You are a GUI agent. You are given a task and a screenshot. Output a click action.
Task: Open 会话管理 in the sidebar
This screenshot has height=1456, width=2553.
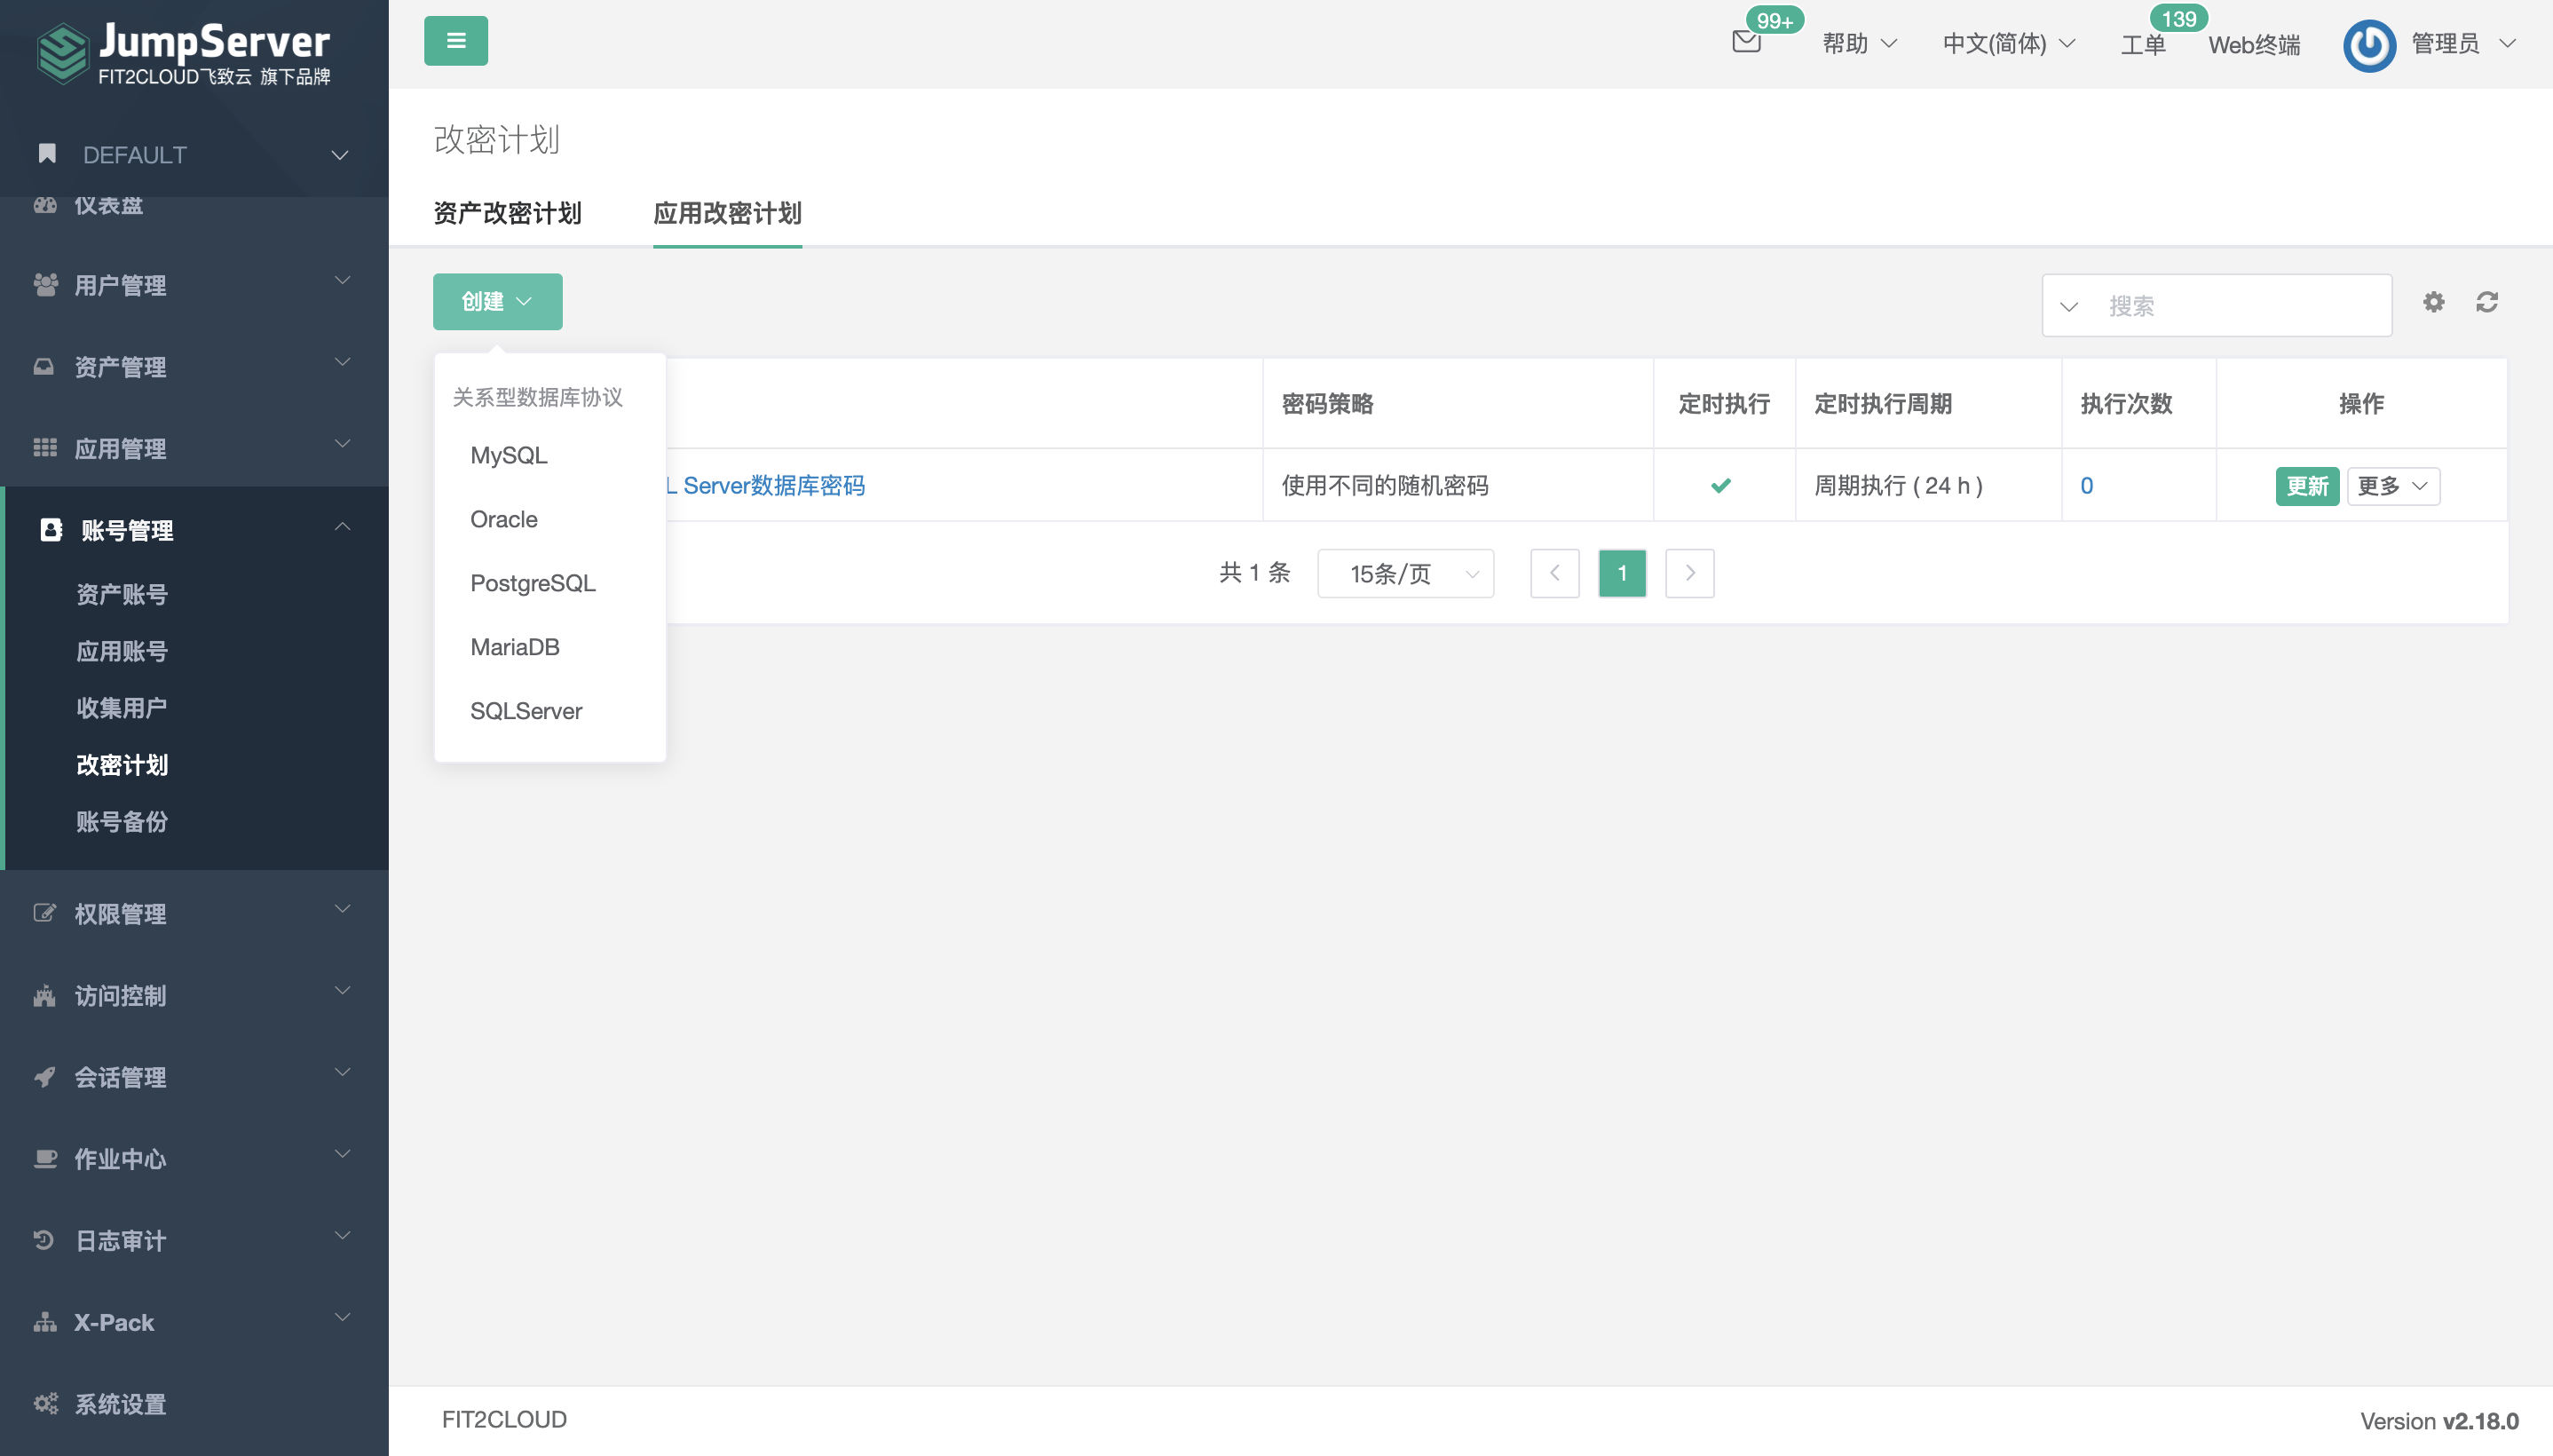point(121,1077)
